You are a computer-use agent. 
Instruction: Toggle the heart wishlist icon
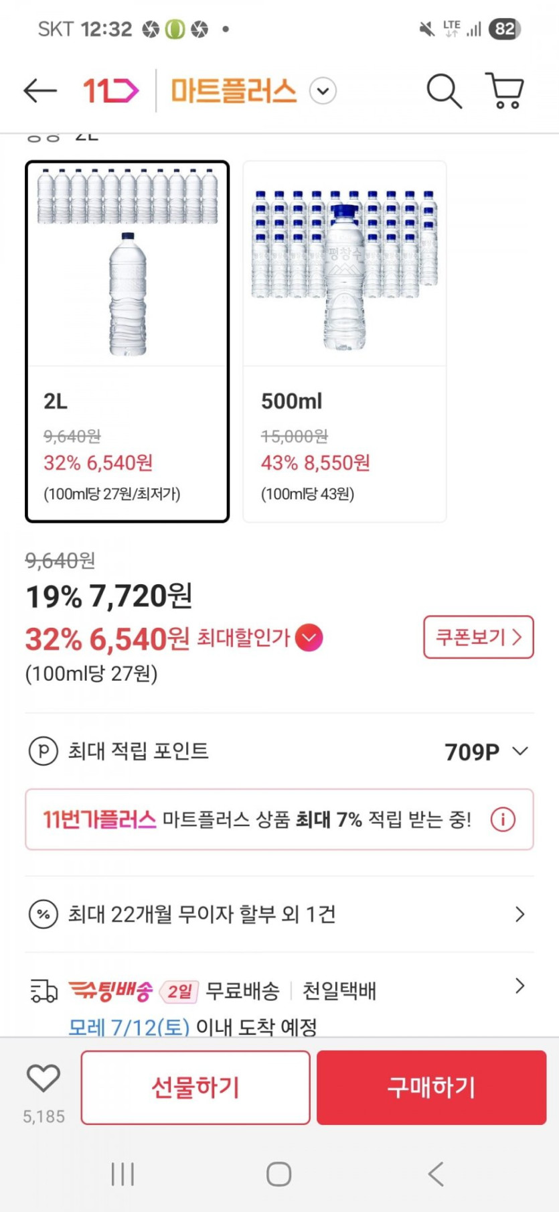[x=44, y=1079]
